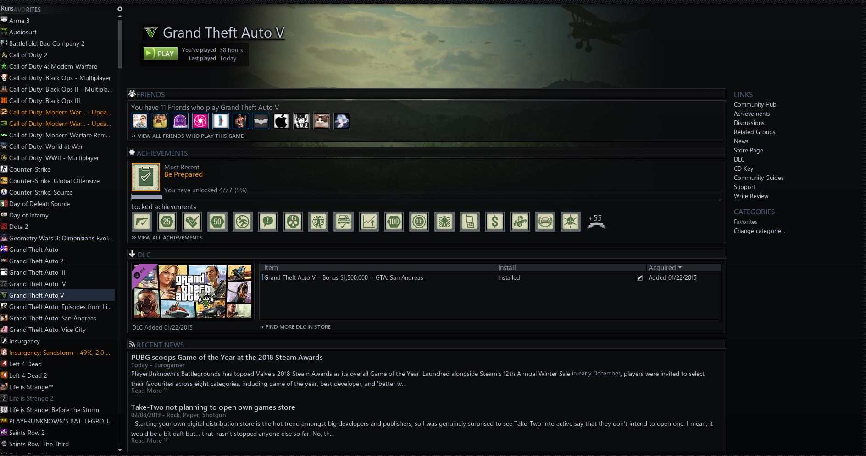Viewport: 866px width, 456px height.
Task: Open the Be Prepared achievement icon
Action: (x=146, y=177)
